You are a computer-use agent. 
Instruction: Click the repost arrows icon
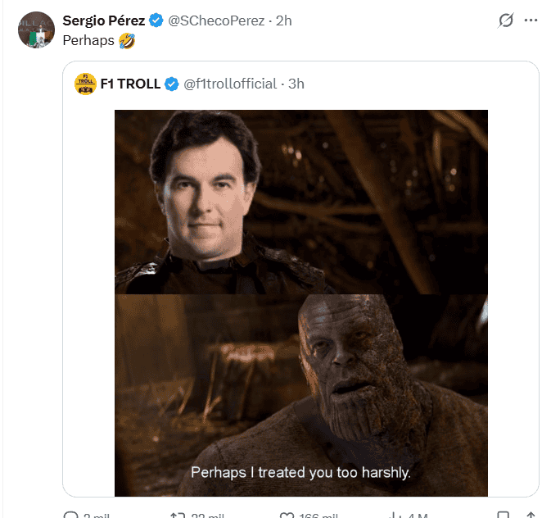pos(177,515)
